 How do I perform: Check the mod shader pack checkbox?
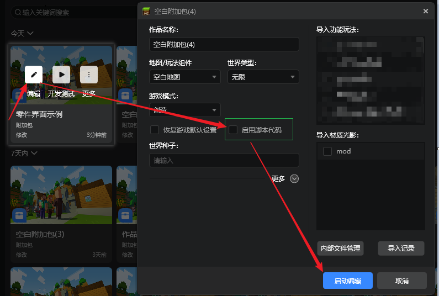(327, 151)
